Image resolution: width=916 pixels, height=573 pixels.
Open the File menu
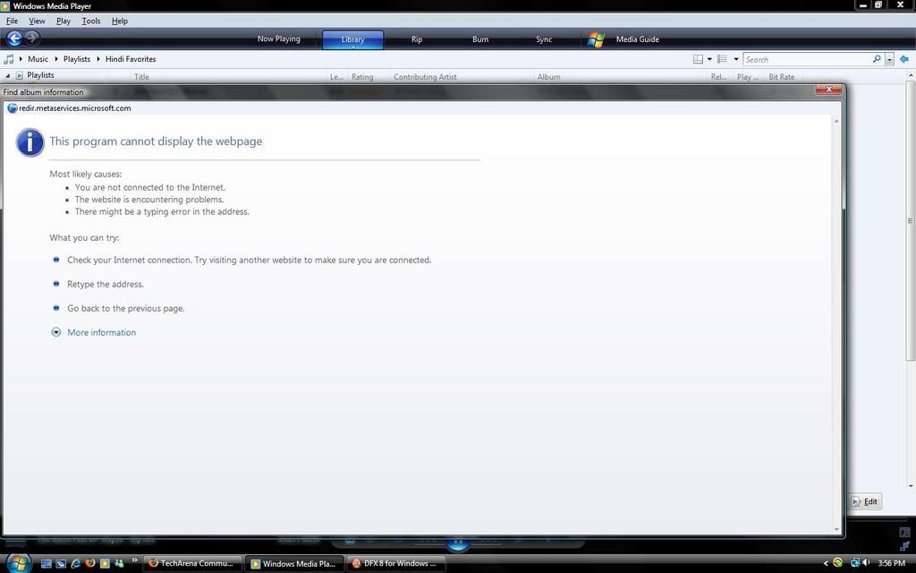click(x=12, y=21)
